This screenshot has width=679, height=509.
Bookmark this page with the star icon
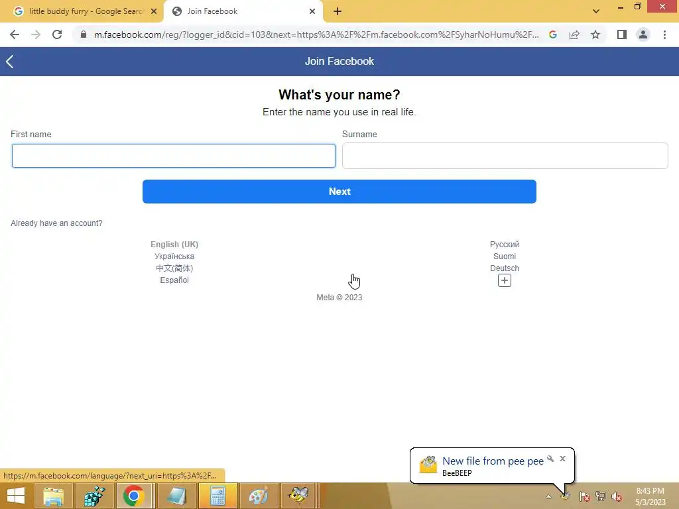595,34
